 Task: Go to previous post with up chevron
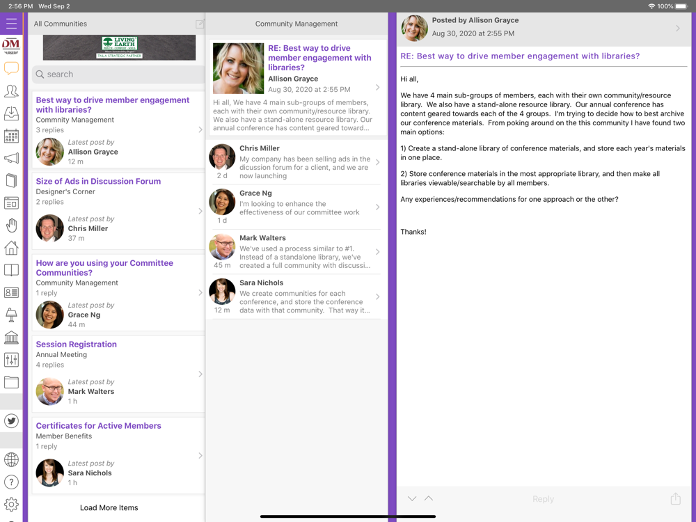point(429,498)
